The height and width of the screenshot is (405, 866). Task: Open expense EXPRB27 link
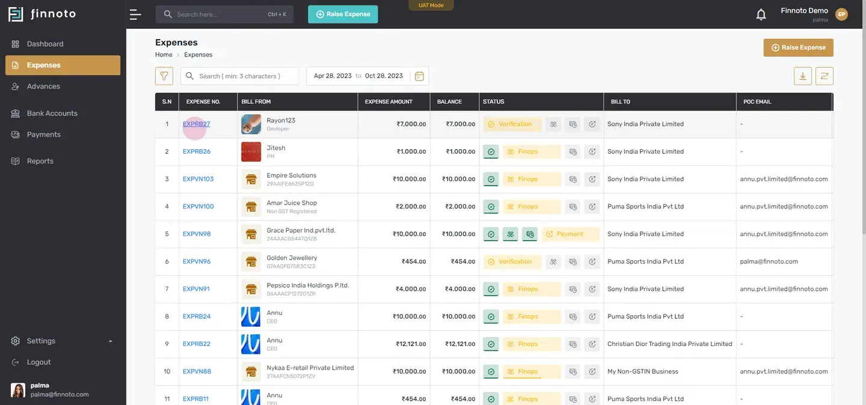point(196,124)
